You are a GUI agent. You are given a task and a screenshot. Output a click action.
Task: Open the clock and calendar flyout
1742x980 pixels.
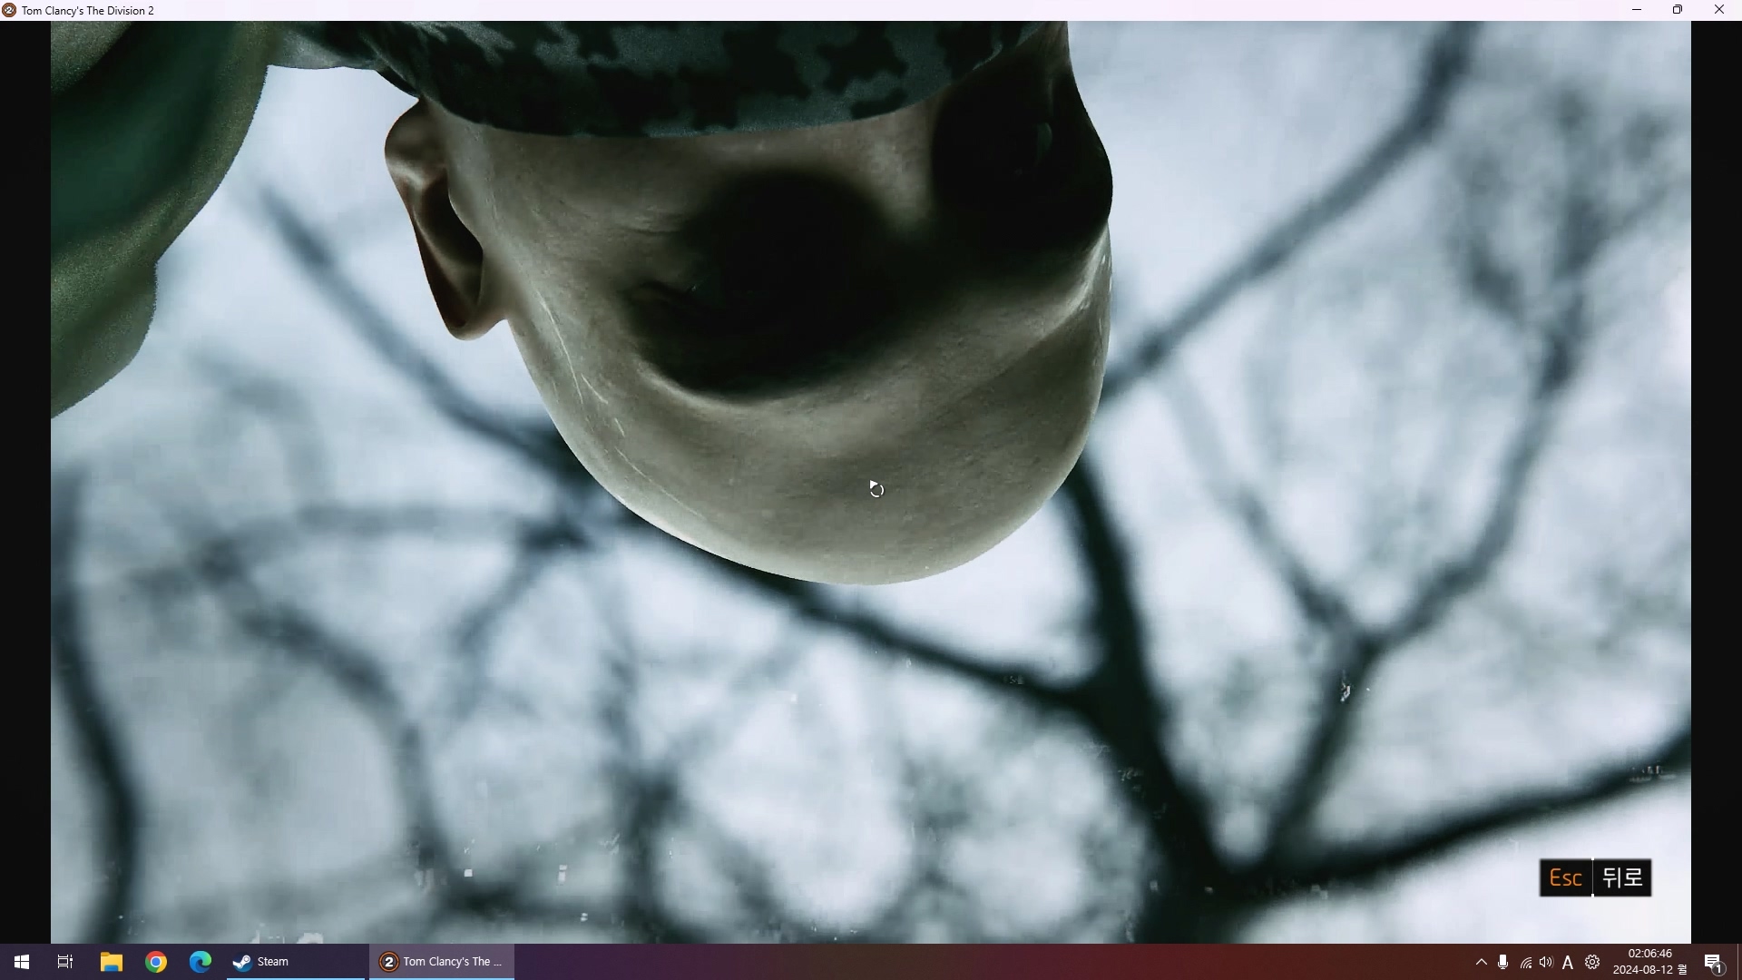[1649, 962]
